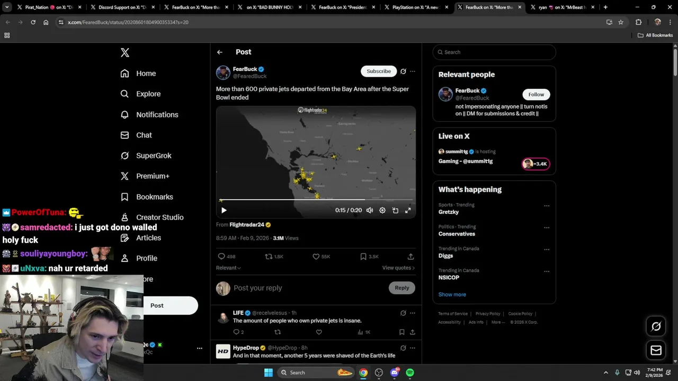Click reply icon with 498 count
The image size is (678, 381).
[x=226, y=257]
